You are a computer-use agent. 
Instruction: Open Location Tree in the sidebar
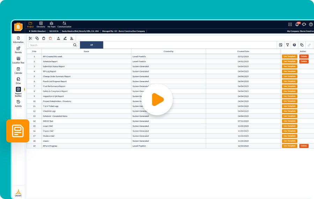pos(18,60)
